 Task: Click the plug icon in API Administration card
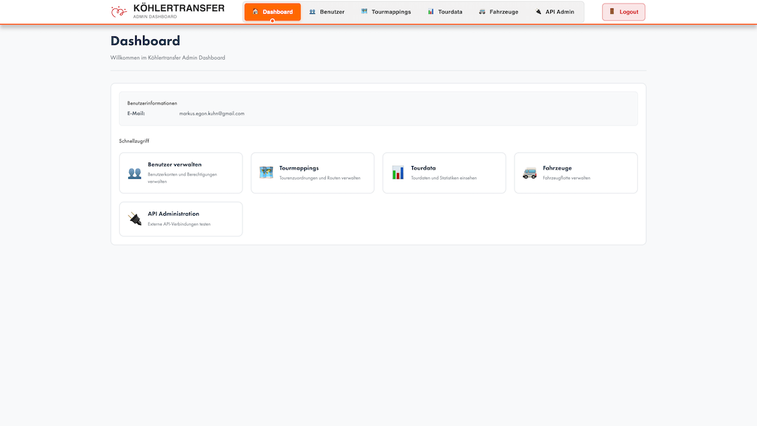point(135,219)
